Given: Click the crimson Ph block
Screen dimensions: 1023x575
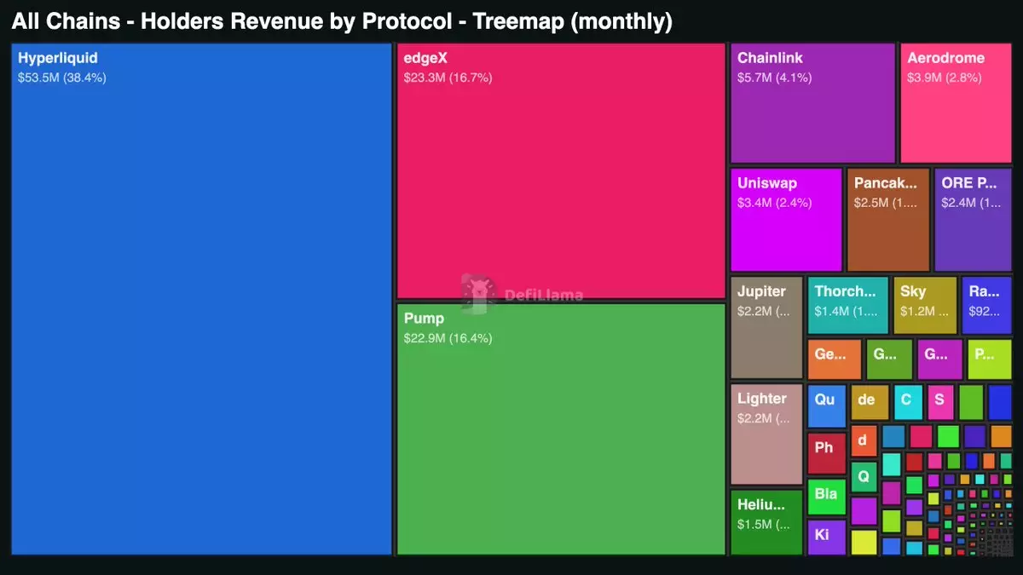Looking at the screenshot, I should [x=827, y=453].
